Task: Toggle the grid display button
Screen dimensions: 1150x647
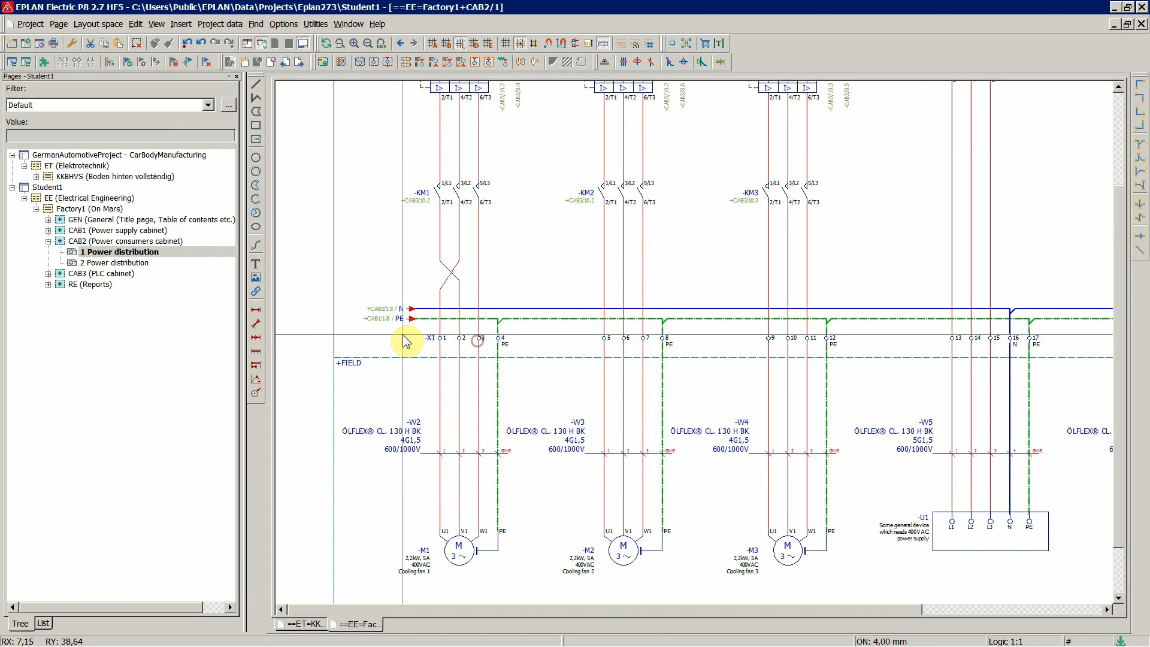Action: [506, 43]
